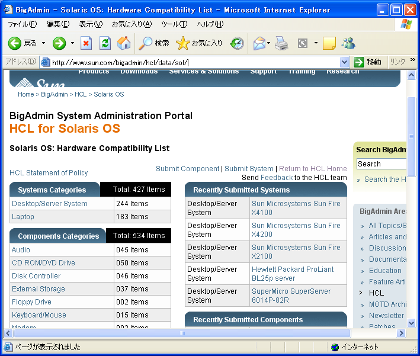Open the ツール(T) menu
This screenshot has width=420, height=356.
[174, 24]
